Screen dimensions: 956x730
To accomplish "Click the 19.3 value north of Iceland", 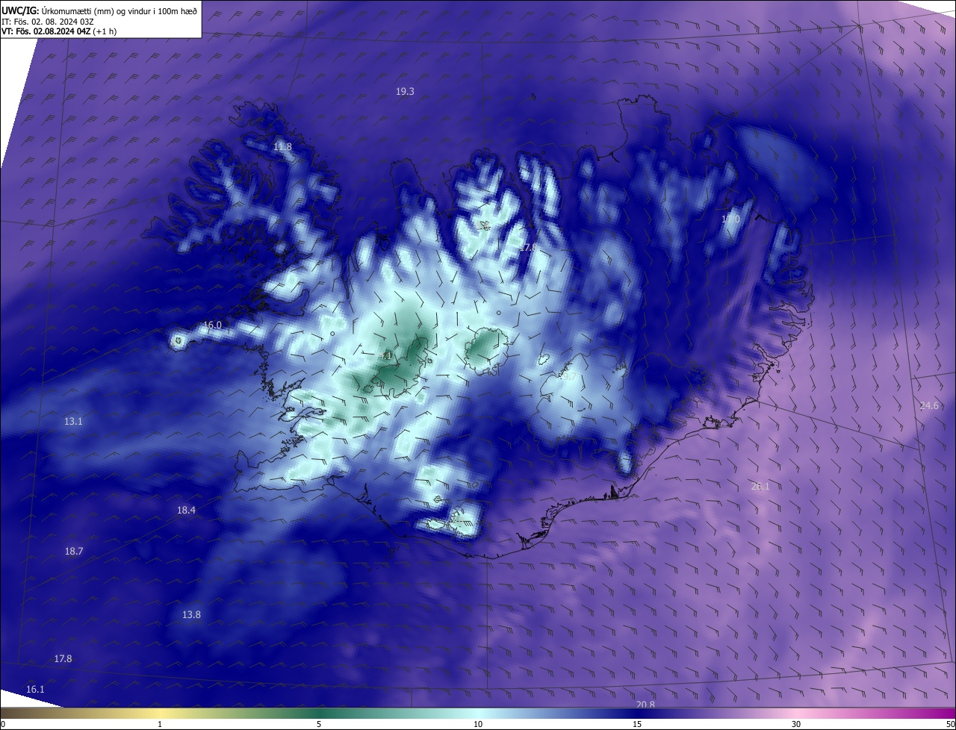I will [x=405, y=91].
